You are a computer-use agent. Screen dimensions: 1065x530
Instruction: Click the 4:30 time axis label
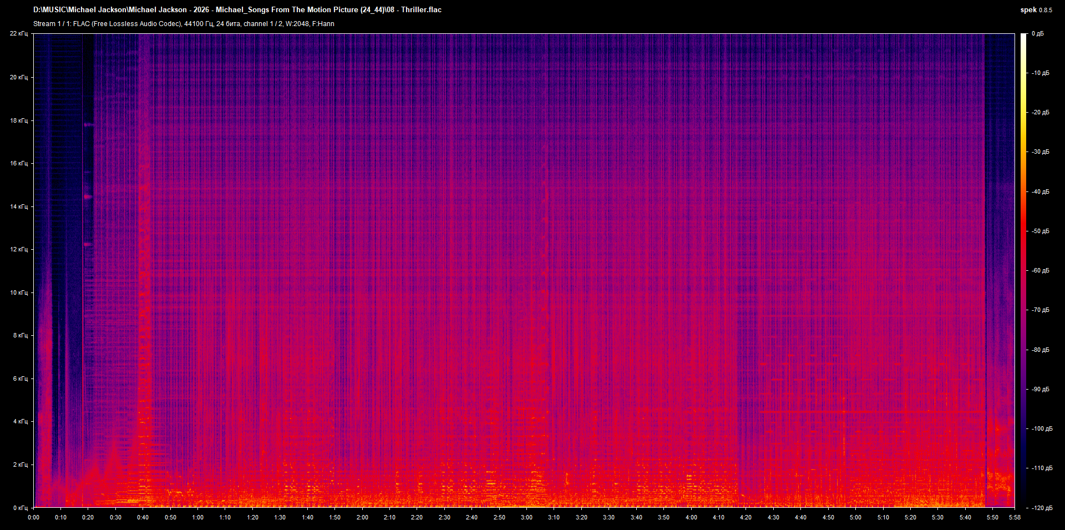[x=773, y=517]
